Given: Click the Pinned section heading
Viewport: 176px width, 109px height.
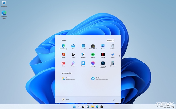Looking at the screenshot, I should (x=64, y=40).
